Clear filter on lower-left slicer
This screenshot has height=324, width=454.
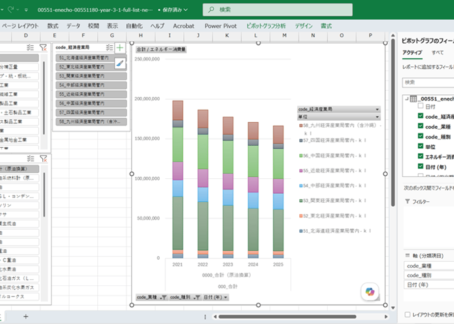43,159
